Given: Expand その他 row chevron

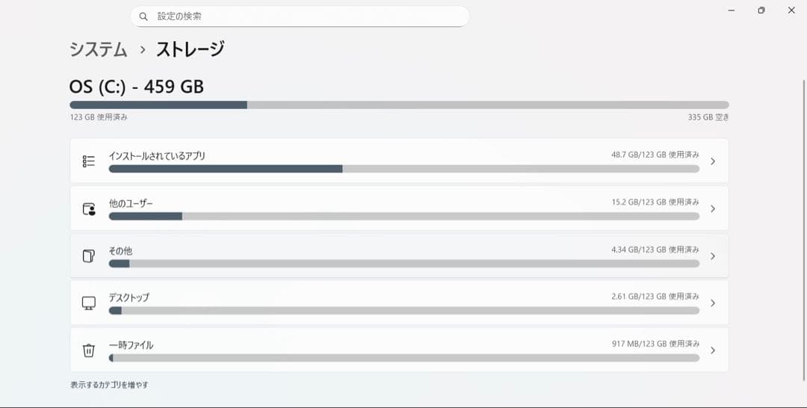Looking at the screenshot, I should pos(713,256).
